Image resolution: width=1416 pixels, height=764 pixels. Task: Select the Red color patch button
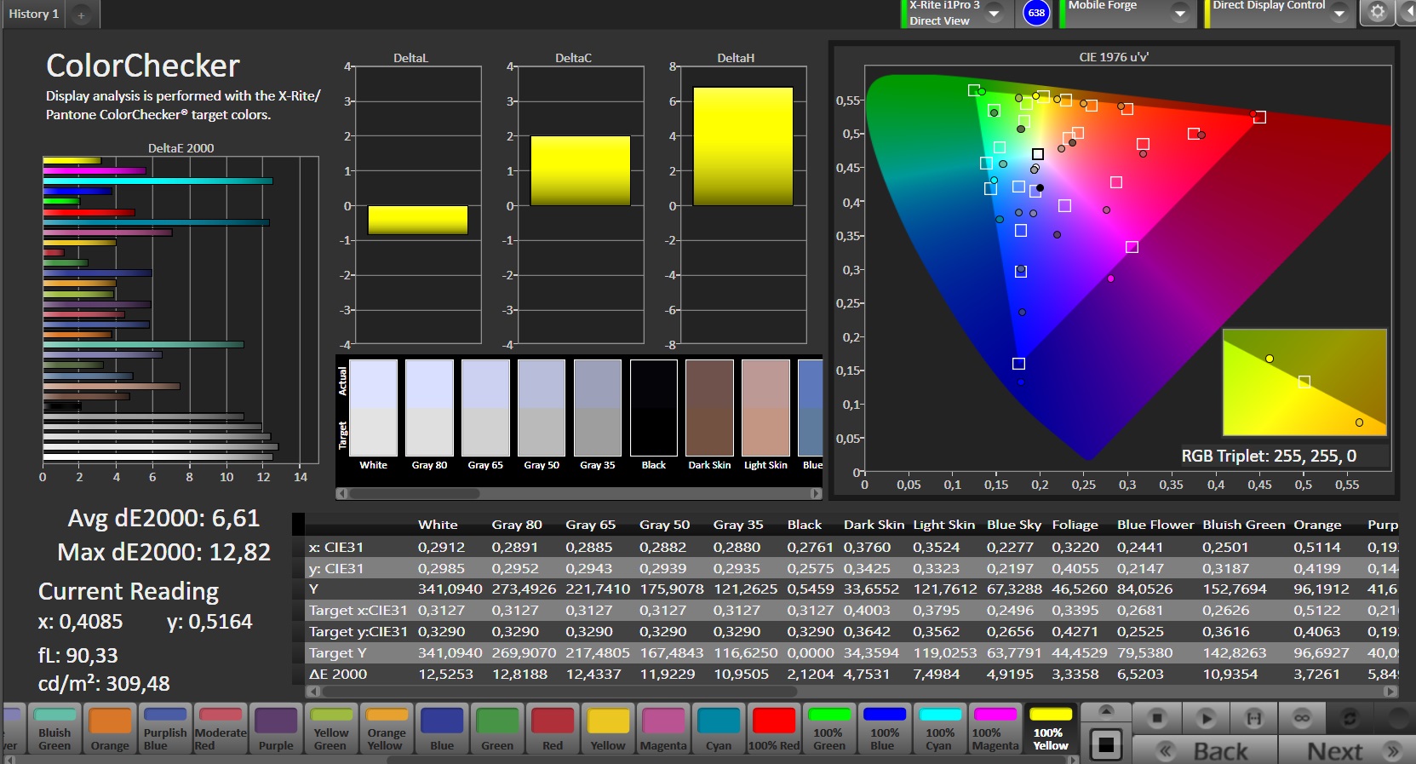(x=553, y=729)
